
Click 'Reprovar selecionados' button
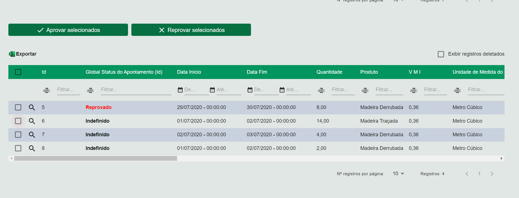(x=191, y=30)
